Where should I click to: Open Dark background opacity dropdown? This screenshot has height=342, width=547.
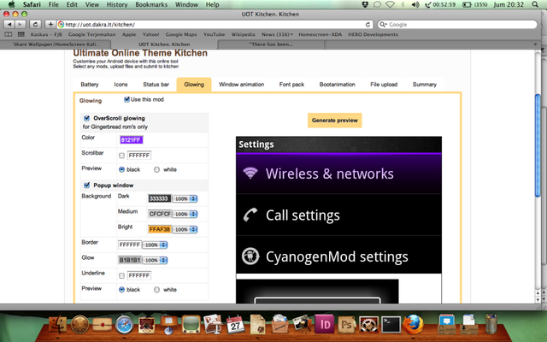(185, 198)
